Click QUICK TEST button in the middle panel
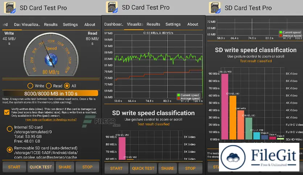This screenshot has width=303, height=175. tap(143, 168)
